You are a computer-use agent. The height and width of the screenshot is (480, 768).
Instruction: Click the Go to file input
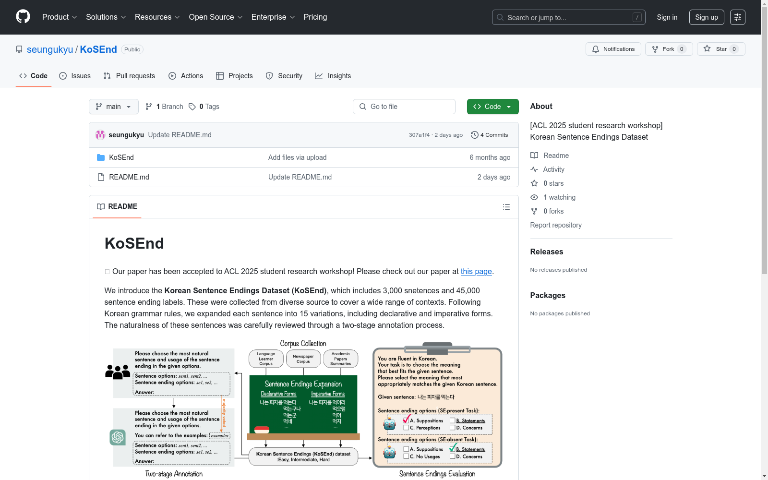pyautogui.click(x=404, y=107)
